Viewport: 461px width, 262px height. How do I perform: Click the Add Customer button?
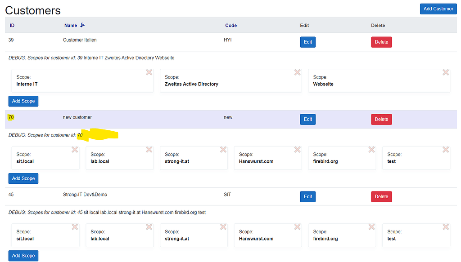click(x=438, y=9)
